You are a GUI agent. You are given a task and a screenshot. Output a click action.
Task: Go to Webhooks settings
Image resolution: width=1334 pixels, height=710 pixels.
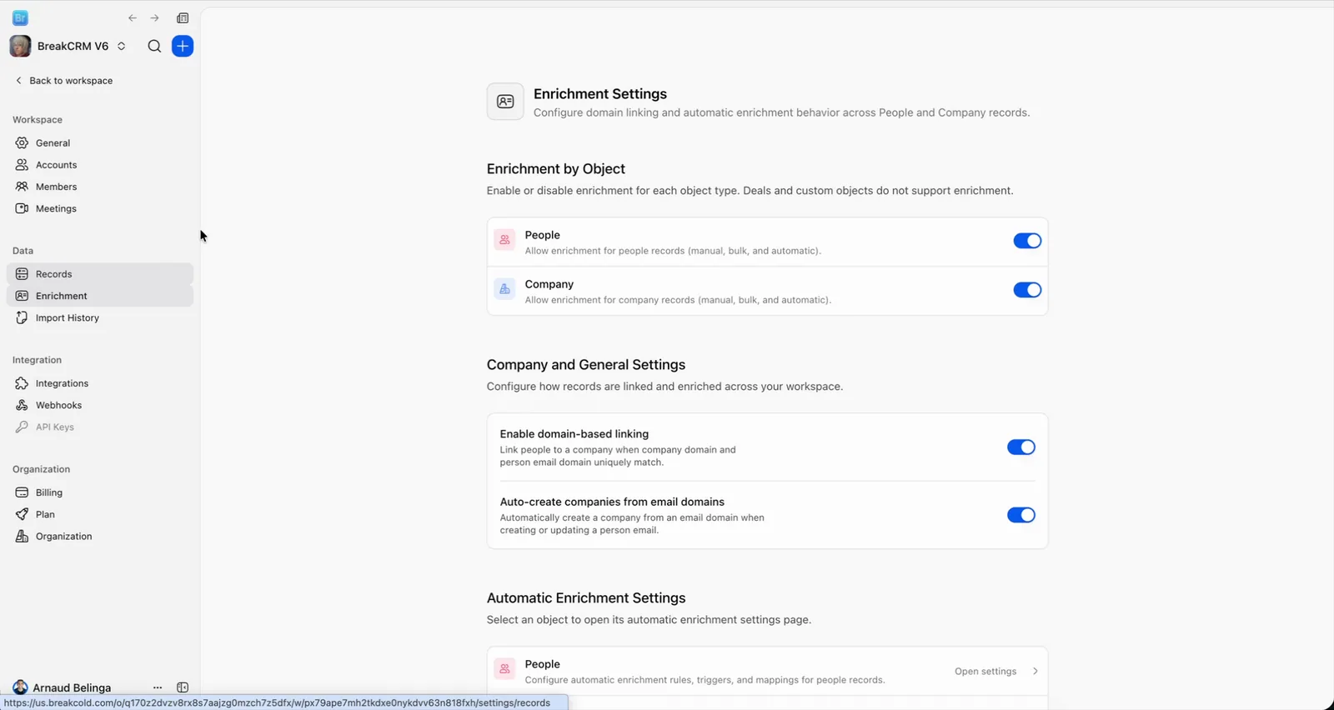click(100, 405)
